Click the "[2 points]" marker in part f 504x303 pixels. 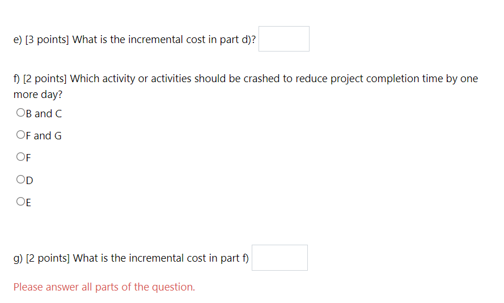45,79
